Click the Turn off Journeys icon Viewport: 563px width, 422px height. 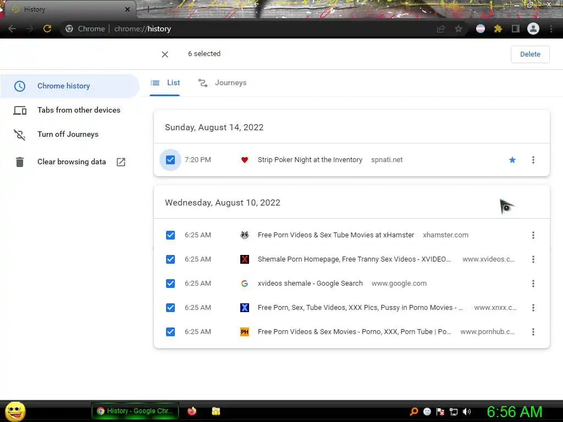pyautogui.click(x=20, y=135)
